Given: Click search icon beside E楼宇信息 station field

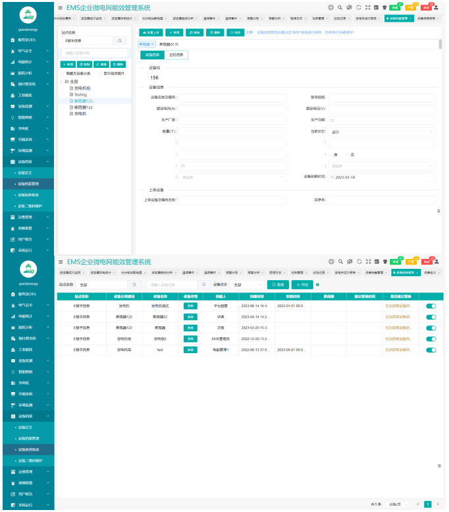Looking at the screenshot, I should tap(119, 41).
